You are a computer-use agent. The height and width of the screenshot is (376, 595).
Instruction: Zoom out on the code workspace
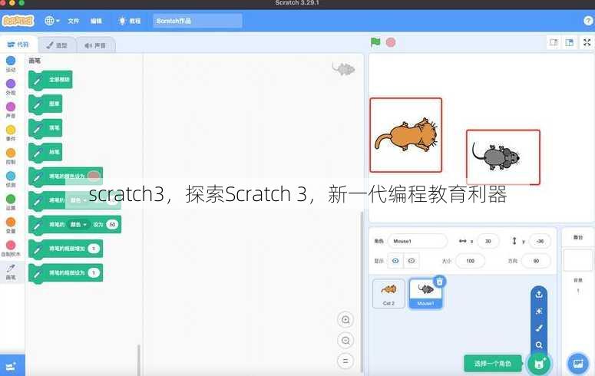(345, 341)
